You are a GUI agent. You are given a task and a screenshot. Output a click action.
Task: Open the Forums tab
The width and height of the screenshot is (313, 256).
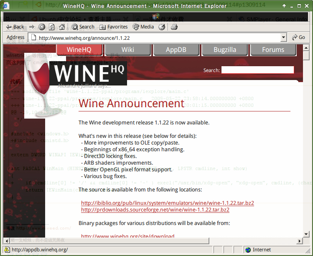(x=273, y=49)
